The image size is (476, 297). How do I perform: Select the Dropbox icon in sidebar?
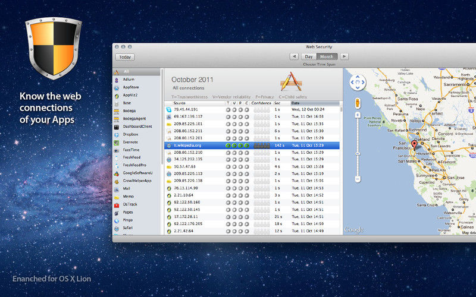click(117, 135)
